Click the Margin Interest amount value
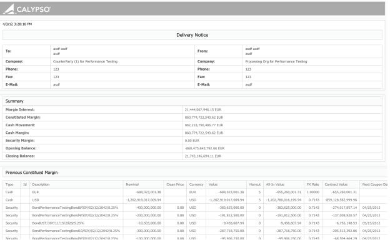The image size is (390, 242). click(x=203, y=109)
